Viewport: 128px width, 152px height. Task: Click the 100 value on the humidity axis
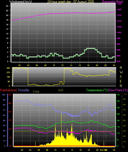click(x=4, y=95)
